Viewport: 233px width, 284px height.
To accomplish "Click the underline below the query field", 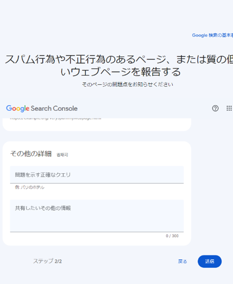I will (x=97, y=183).
